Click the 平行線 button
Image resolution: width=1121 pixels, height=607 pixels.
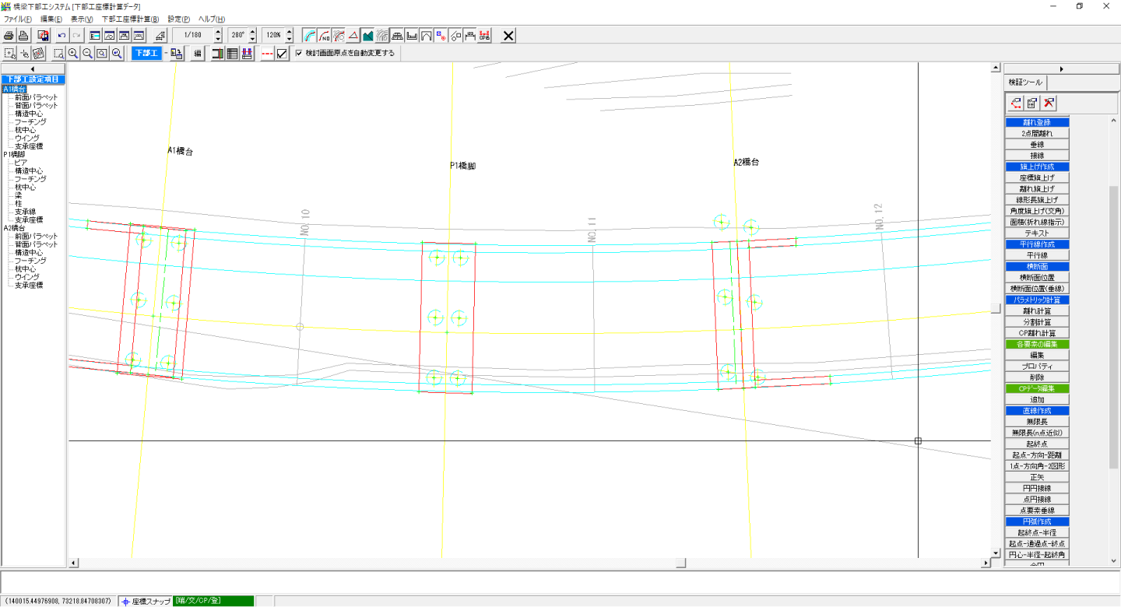tap(1037, 255)
